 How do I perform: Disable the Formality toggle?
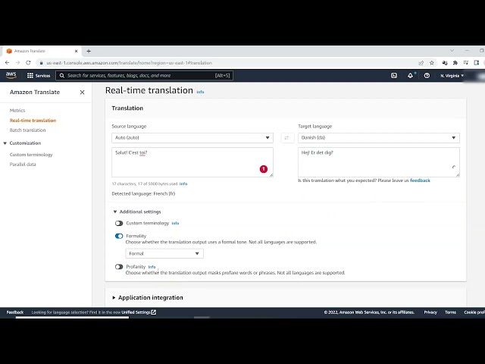(119, 236)
